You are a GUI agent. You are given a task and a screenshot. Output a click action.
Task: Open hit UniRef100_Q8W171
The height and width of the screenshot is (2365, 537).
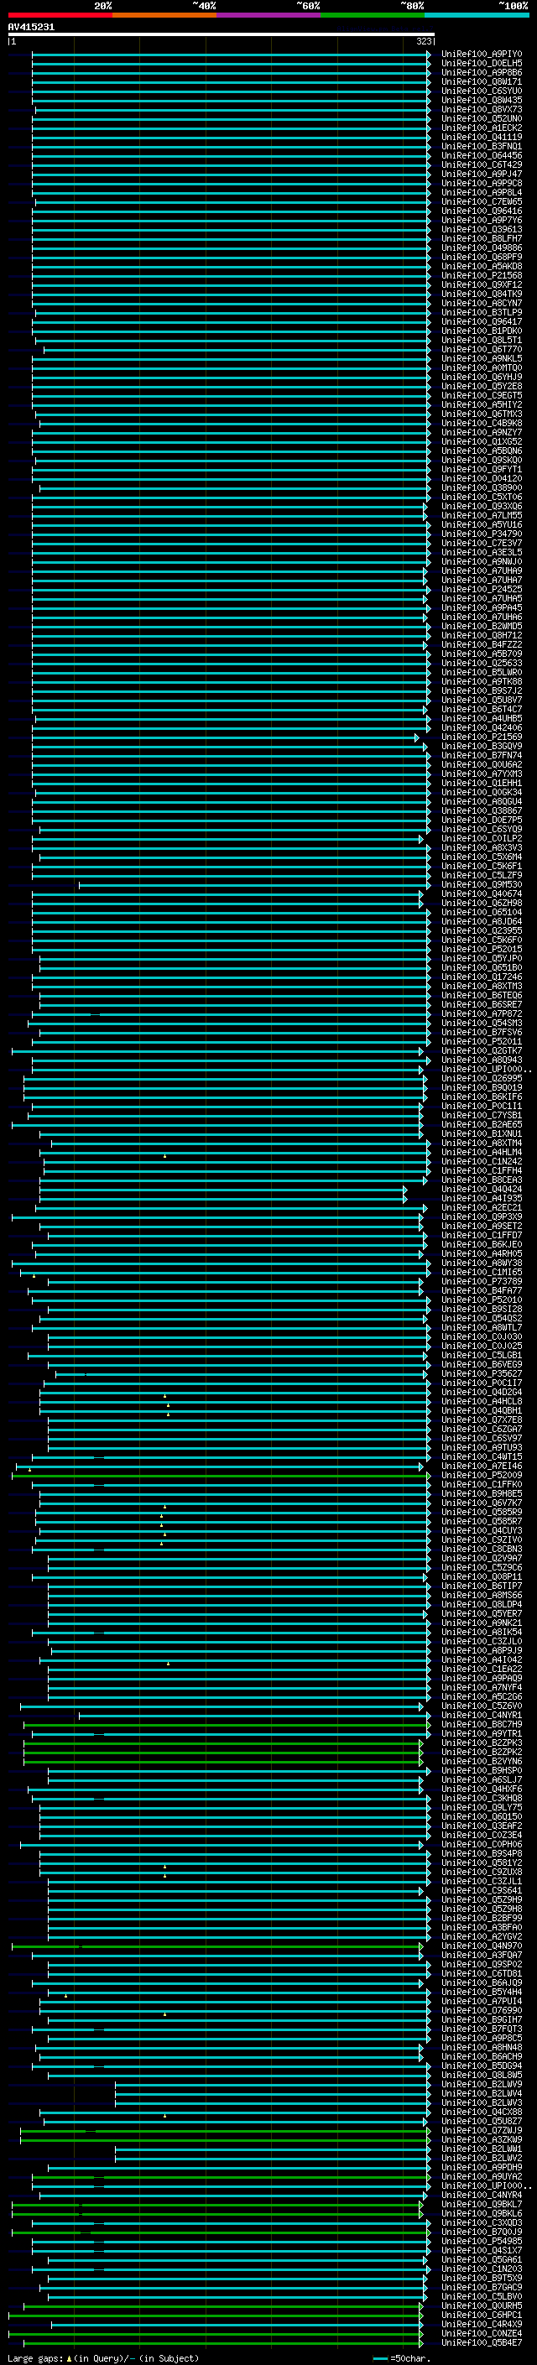click(x=482, y=81)
